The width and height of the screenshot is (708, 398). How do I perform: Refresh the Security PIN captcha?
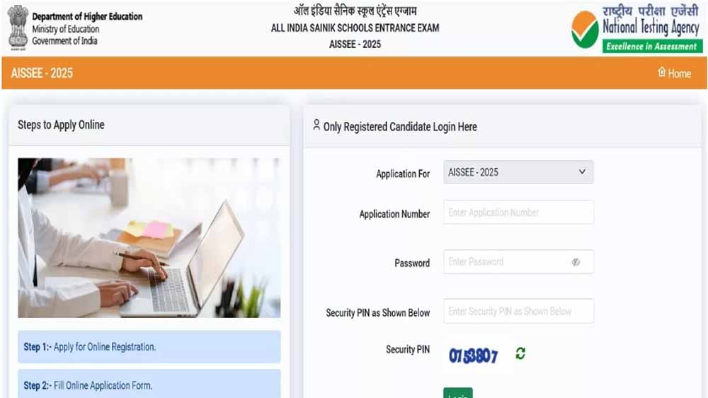(520, 353)
